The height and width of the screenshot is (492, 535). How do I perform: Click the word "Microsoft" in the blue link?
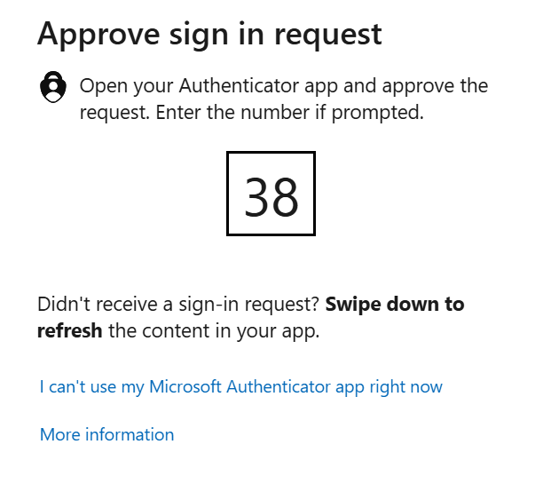185,387
